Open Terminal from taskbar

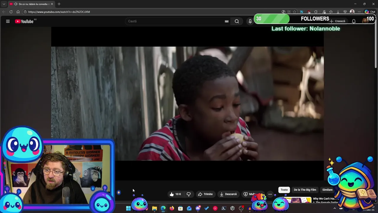(x=224, y=209)
